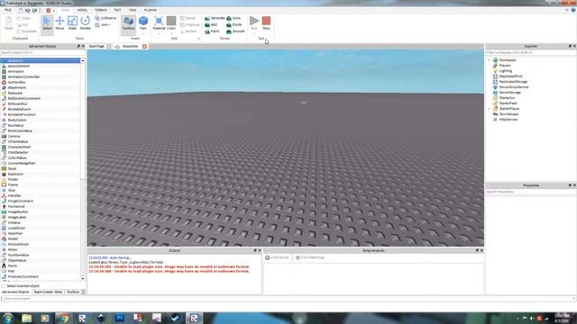Toggle errors filter in Script Analysis

click(277, 257)
